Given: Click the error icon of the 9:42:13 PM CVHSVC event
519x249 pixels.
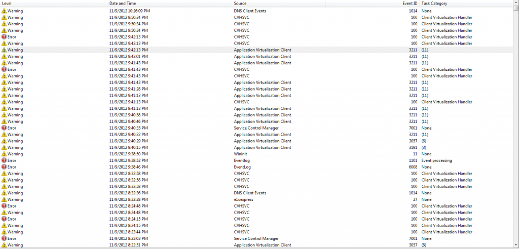Looking at the screenshot, I should 4,37.
